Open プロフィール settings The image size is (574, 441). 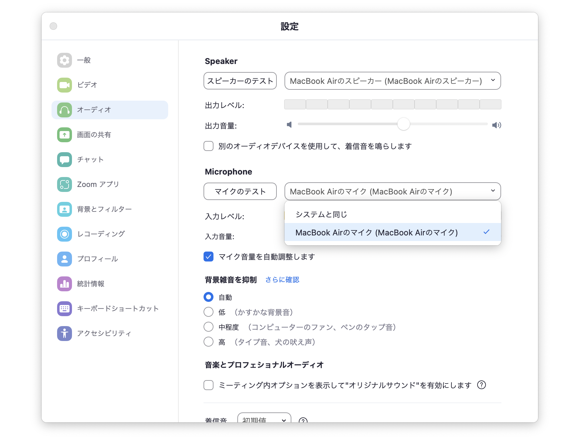110,259
